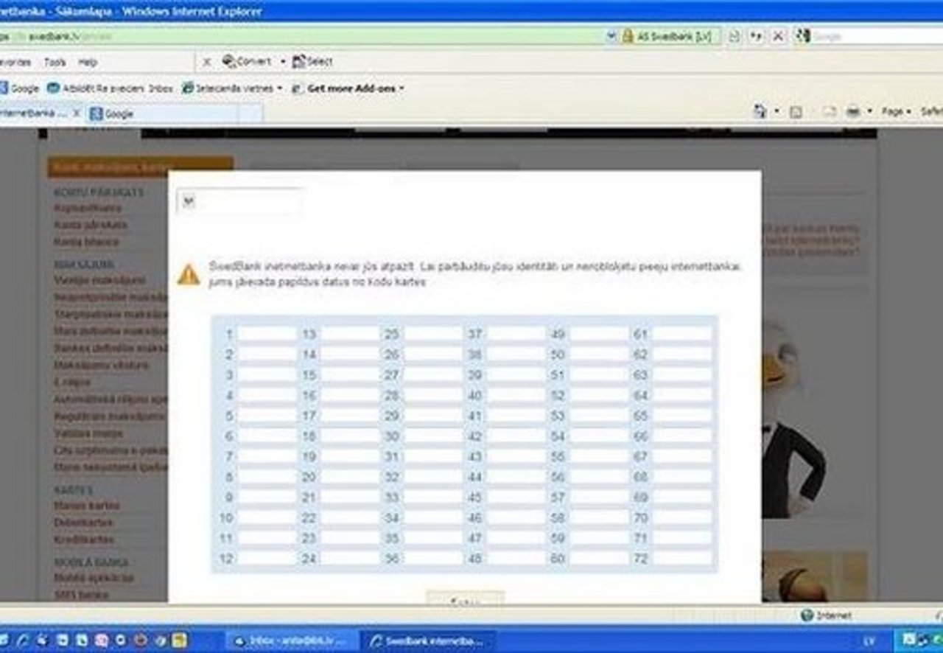Click the Refresh page icon
The height and width of the screenshot is (653, 943).
(757, 36)
